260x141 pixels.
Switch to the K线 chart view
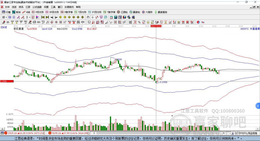pyautogui.click(x=26, y=12)
